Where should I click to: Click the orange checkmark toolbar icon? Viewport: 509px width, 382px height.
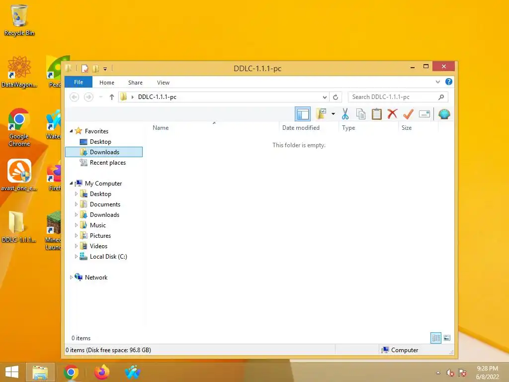click(x=408, y=114)
